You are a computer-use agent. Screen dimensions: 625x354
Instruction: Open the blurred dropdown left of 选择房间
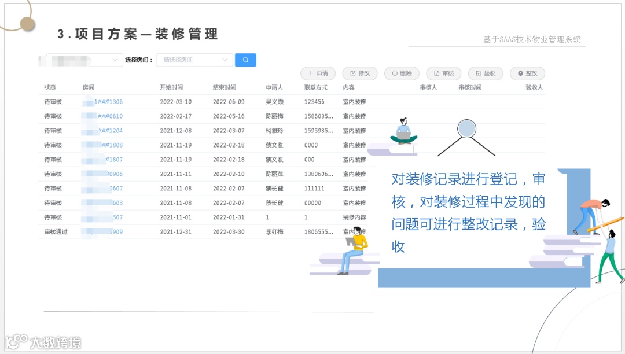point(84,60)
